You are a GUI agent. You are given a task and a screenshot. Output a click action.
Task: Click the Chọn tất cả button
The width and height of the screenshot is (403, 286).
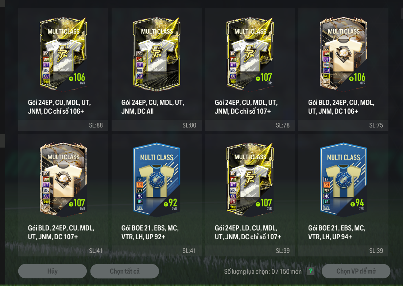click(x=125, y=271)
